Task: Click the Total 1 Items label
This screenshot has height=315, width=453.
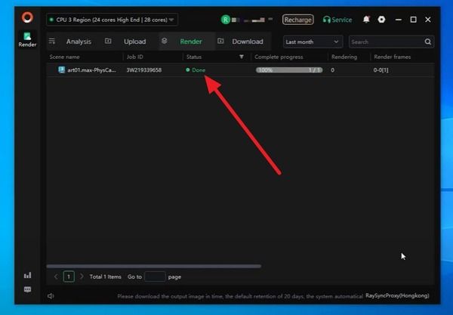Action: pos(106,276)
